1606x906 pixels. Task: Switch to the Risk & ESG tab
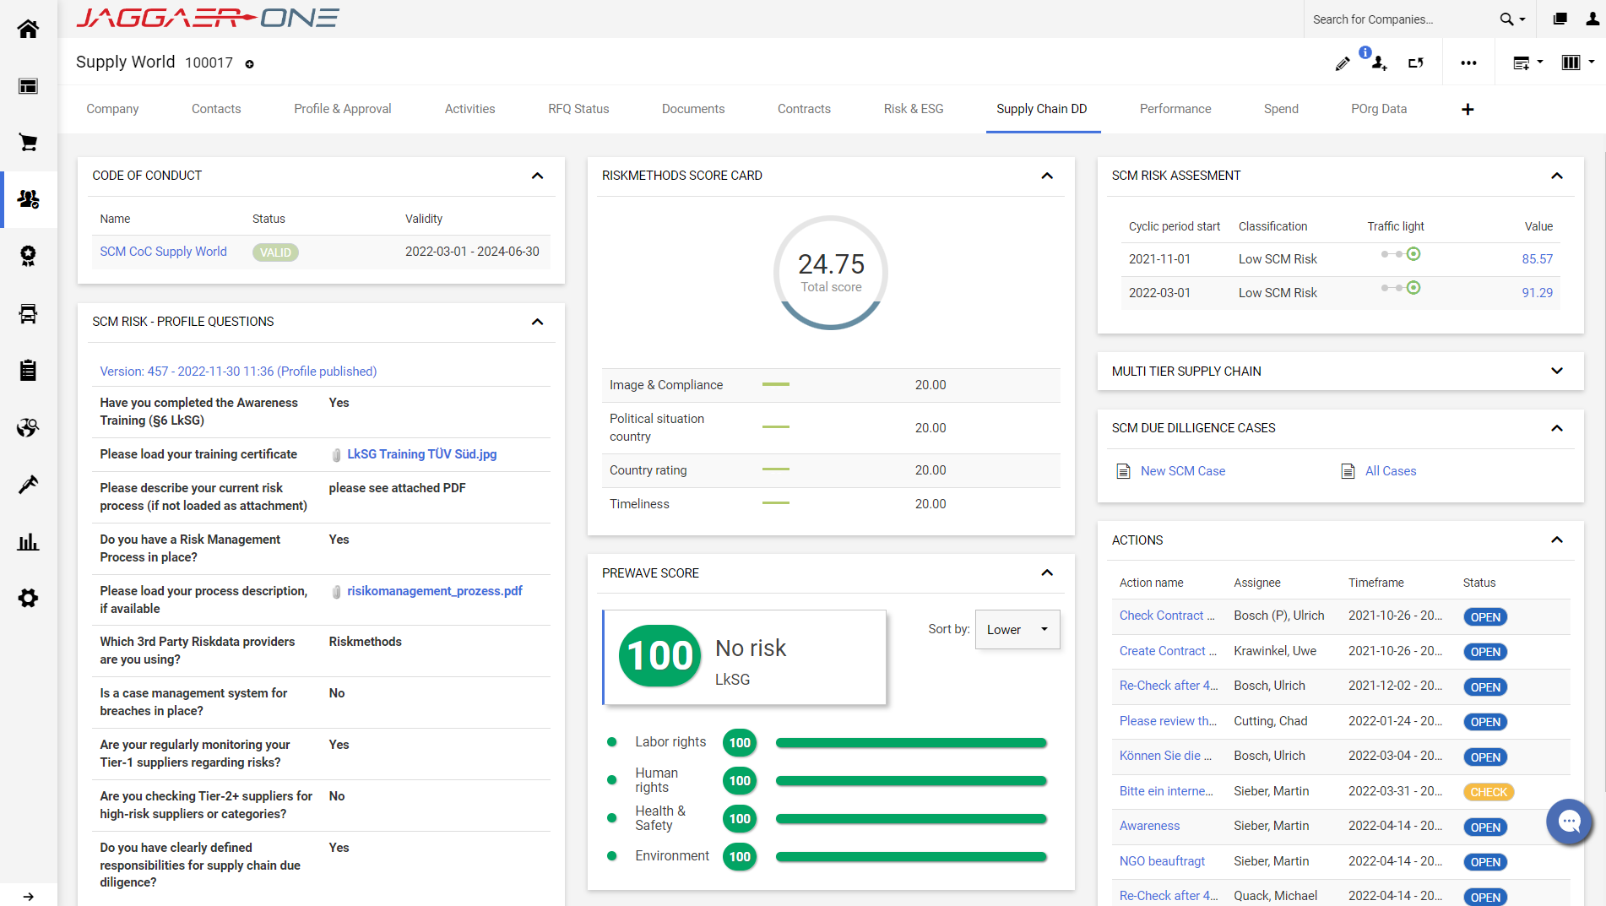913,109
